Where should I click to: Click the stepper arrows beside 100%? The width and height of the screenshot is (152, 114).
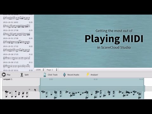tap(43, 70)
